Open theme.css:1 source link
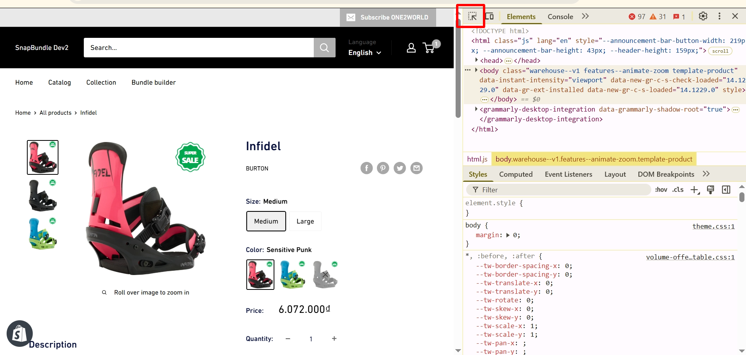 click(x=713, y=226)
